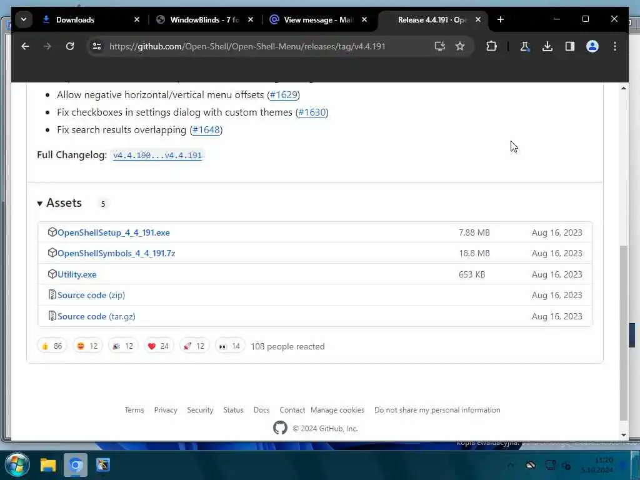This screenshot has width=640, height=480.
Task: Click the file icon beside Source code (tar.gz)
Action: tap(52, 316)
